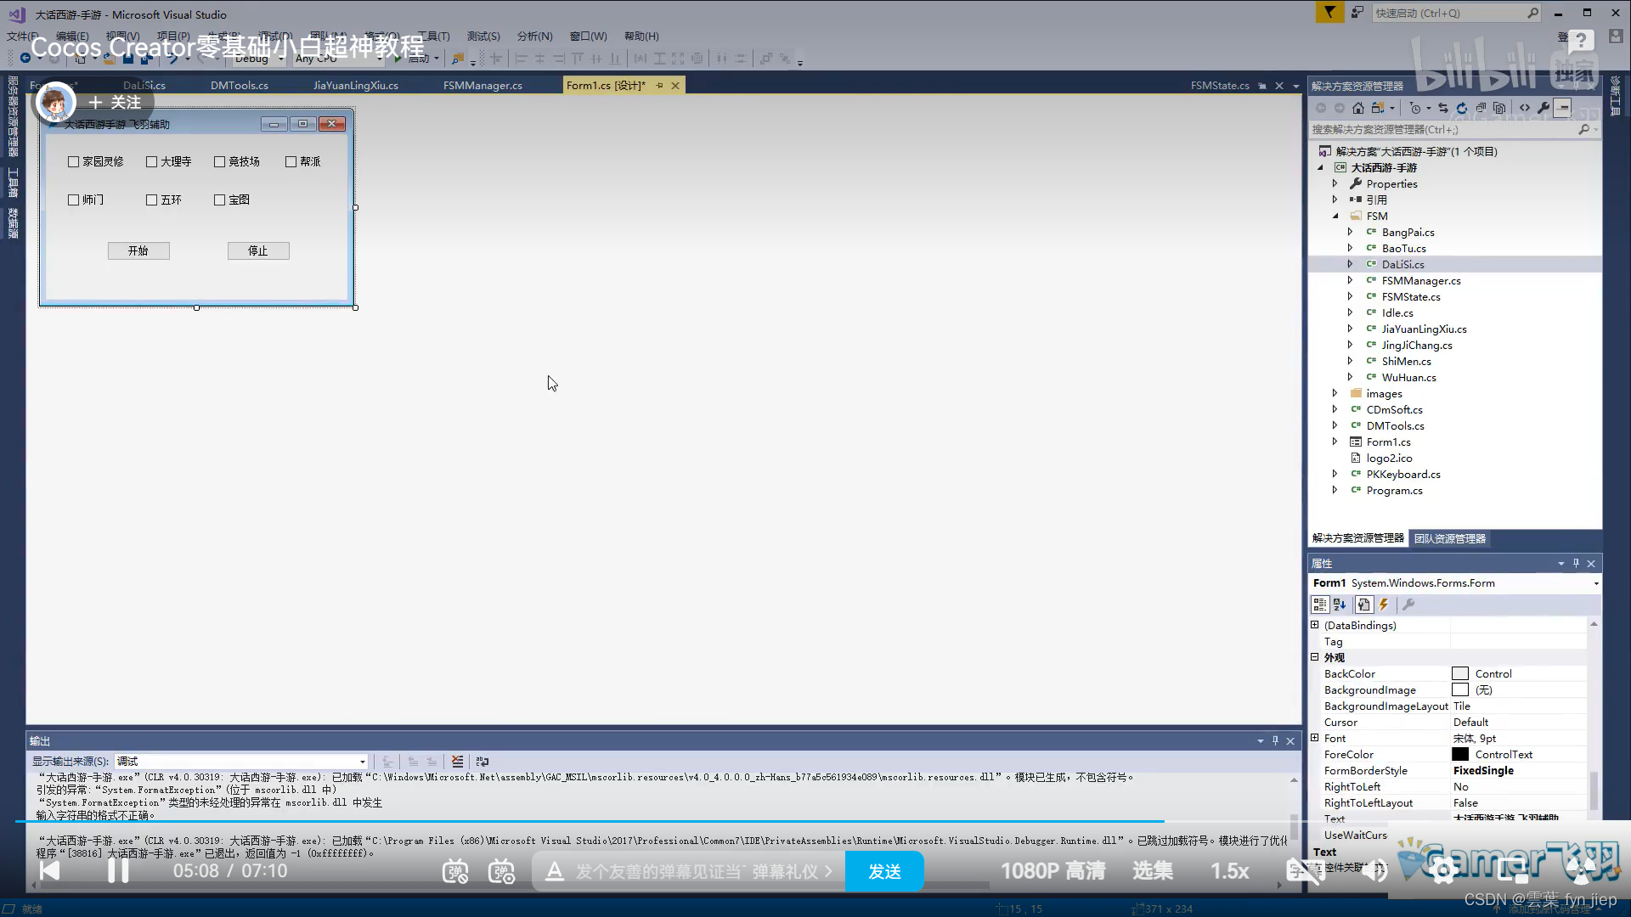The height and width of the screenshot is (917, 1631).
Task: Refresh the Solution Explorer
Action: click(x=1461, y=108)
